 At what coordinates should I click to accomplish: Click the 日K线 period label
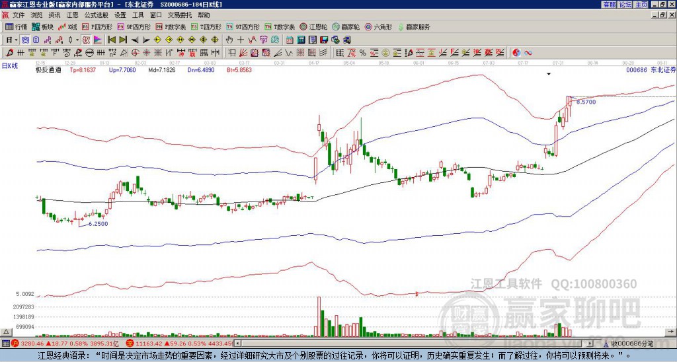click(x=10, y=65)
